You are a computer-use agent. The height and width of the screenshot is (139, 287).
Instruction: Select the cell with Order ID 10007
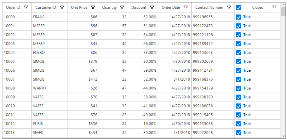(x=17, y=79)
